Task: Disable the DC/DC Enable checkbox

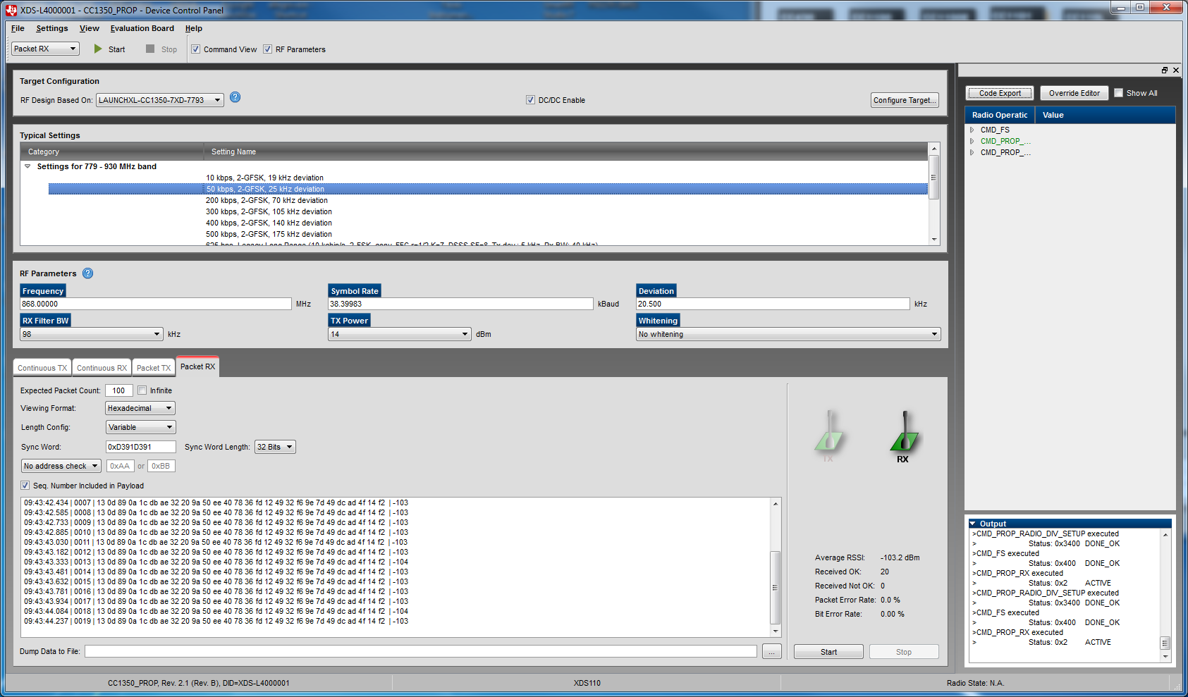Action: pyautogui.click(x=530, y=100)
